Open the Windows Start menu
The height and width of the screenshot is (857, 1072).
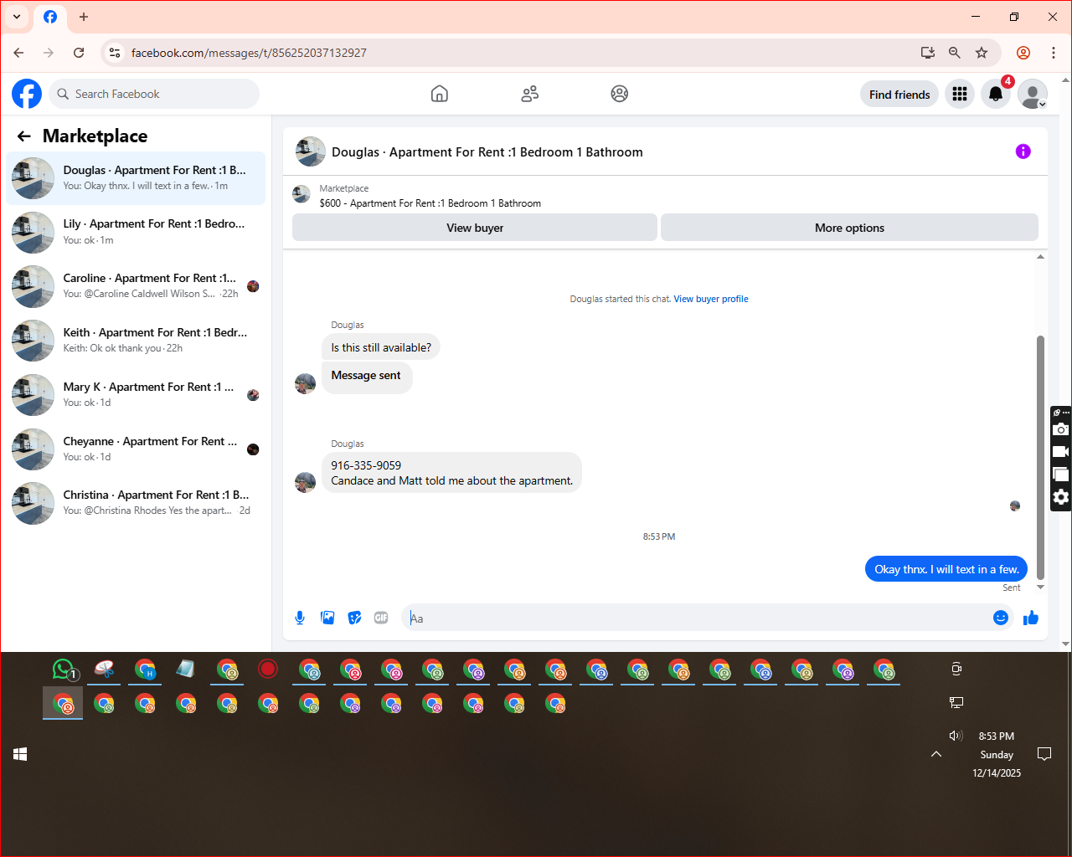click(x=20, y=755)
